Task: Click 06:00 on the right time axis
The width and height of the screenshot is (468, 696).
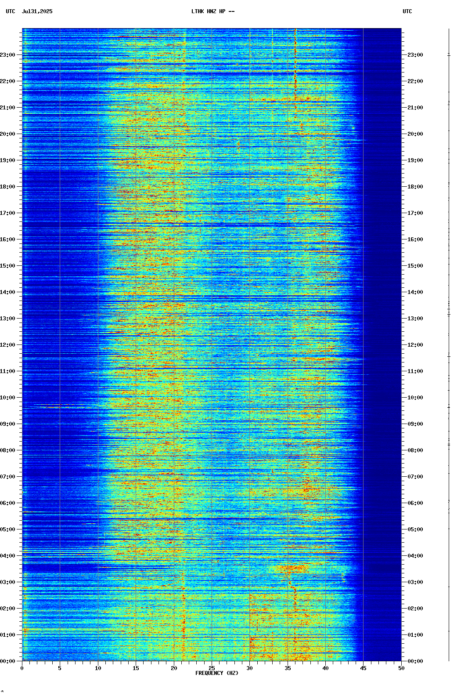Action: tap(415, 503)
